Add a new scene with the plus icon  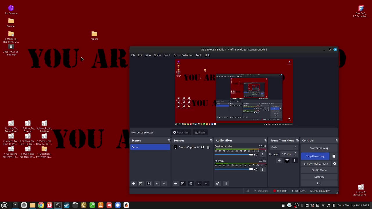pos(134,183)
